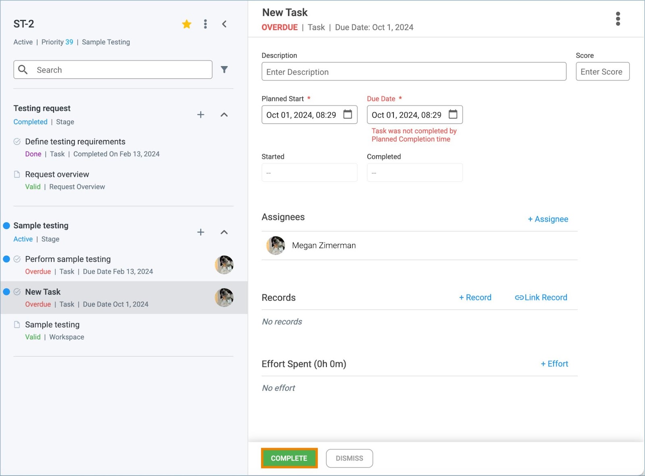This screenshot has width=645, height=476.
Task: Click the DISMISS button
Action: pos(350,458)
